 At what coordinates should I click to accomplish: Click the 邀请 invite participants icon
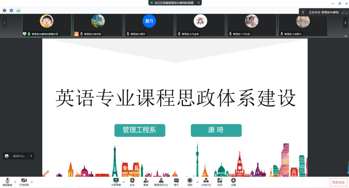coord(146,182)
